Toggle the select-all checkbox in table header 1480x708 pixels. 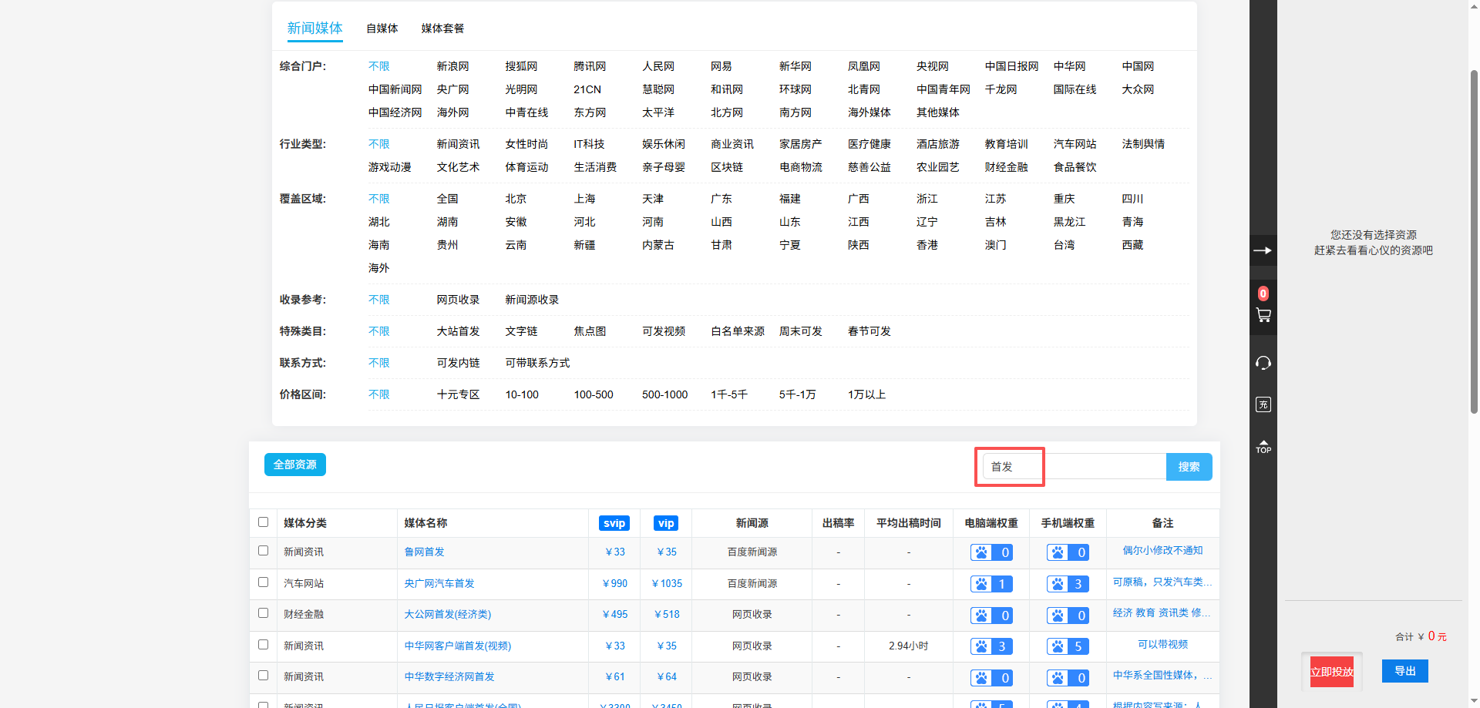(263, 522)
